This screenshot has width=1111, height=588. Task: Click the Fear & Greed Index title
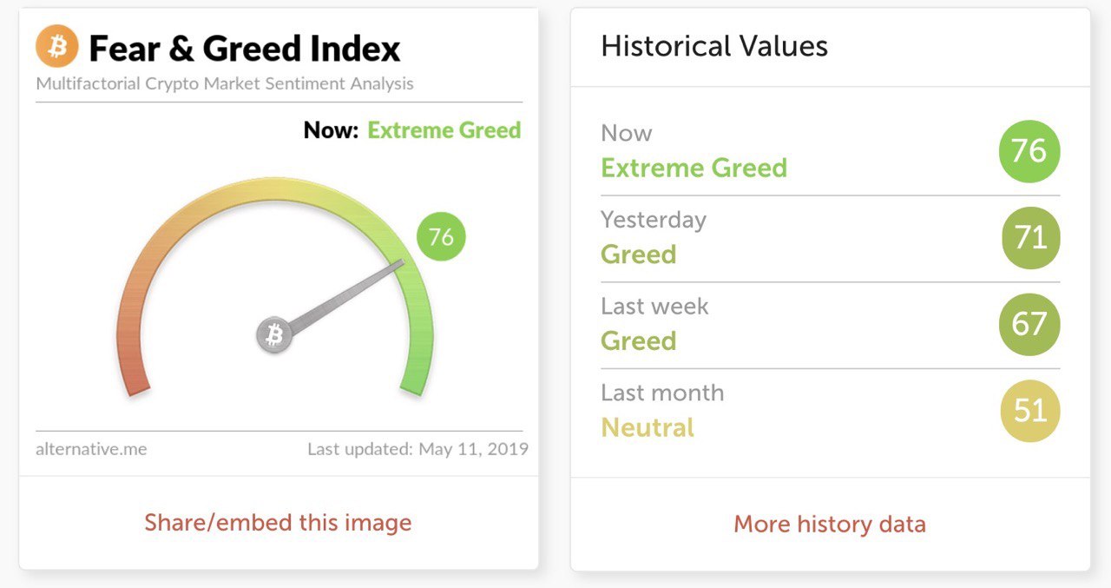(x=245, y=49)
